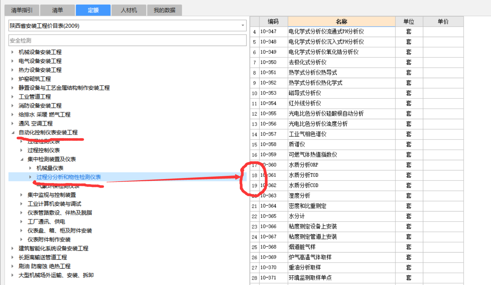Select the 去极化式分析仪 row
491x285 pixels.
point(357,62)
